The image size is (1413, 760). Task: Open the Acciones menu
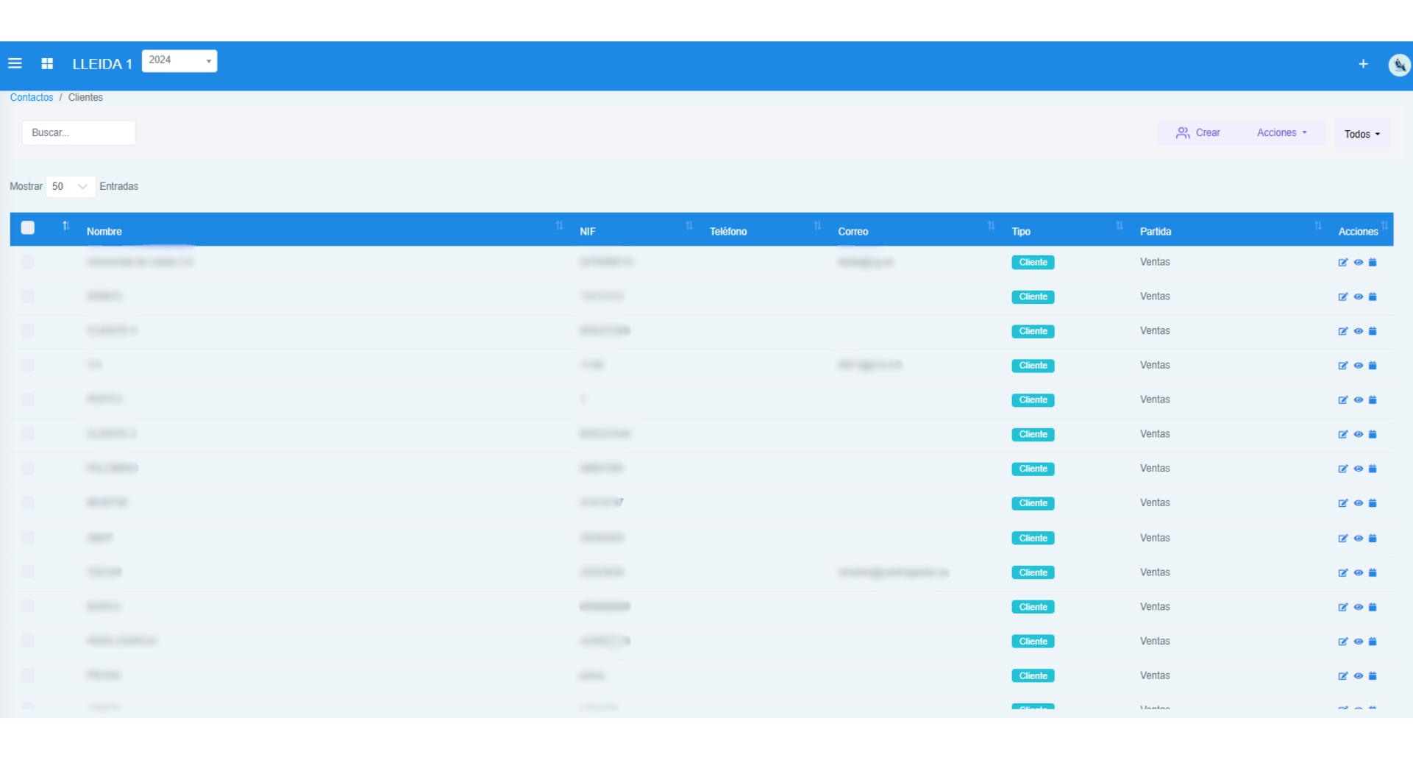(x=1281, y=133)
